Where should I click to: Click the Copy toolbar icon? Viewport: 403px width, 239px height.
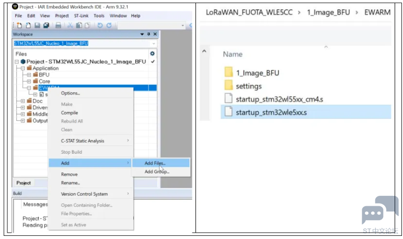click(79, 25)
